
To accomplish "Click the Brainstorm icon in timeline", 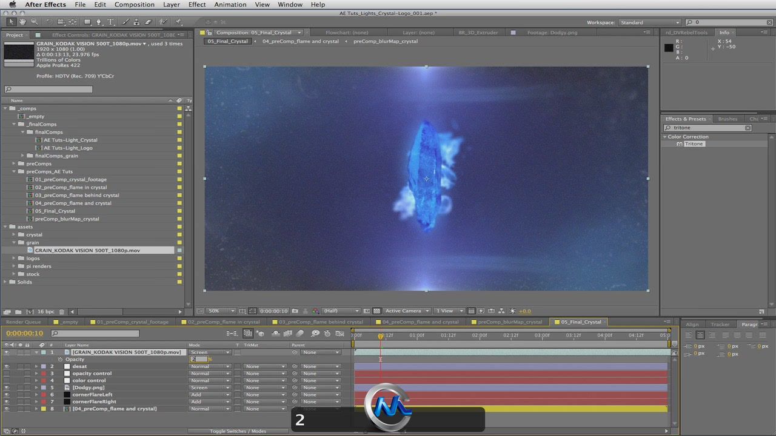I will click(x=315, y=333).
